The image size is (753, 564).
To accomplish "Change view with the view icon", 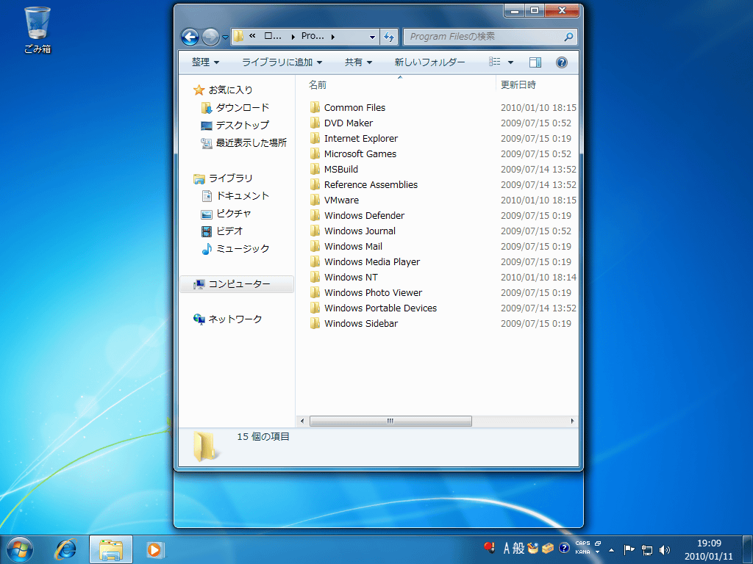I will [495, 62].
